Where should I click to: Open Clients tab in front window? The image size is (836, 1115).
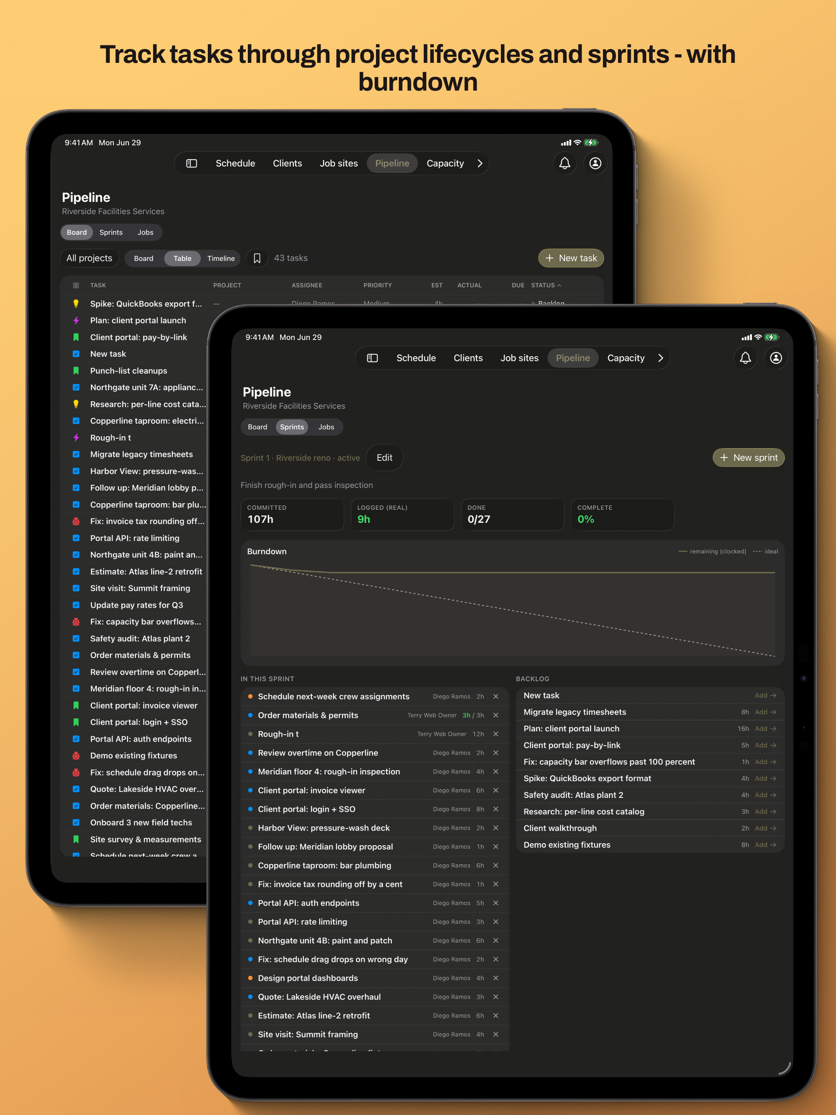click(x=468, y=358)
